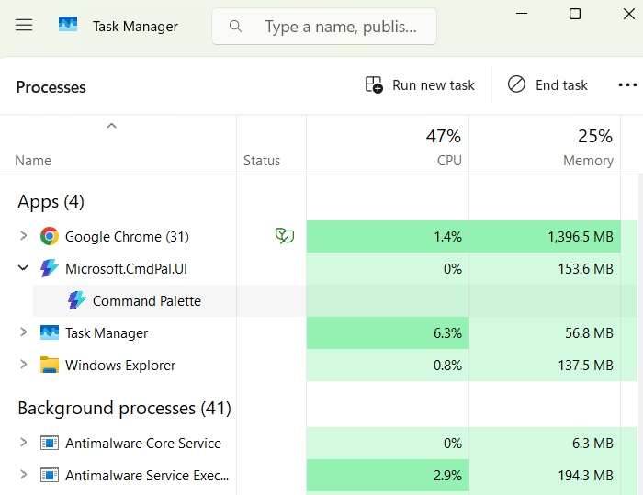Screen dimensions: 643x495
Task: Click the 153.6 MB memory value
Action: 585,268
